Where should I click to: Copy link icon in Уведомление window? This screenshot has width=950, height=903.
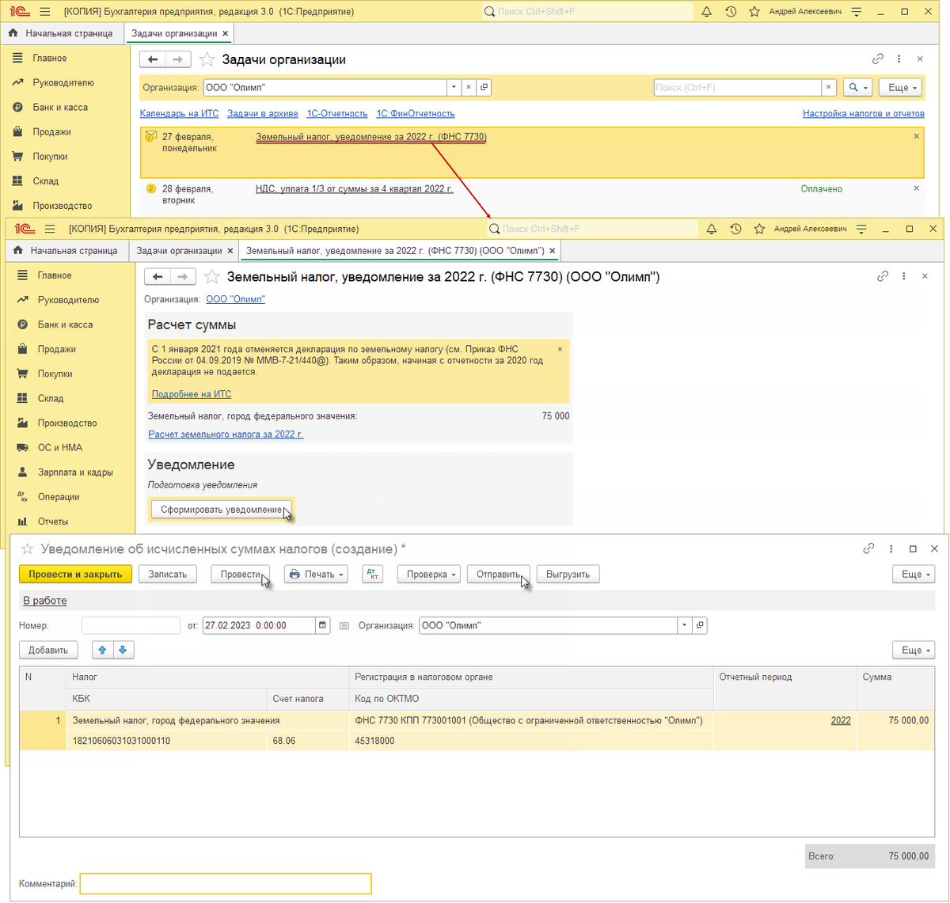[868, 548]
